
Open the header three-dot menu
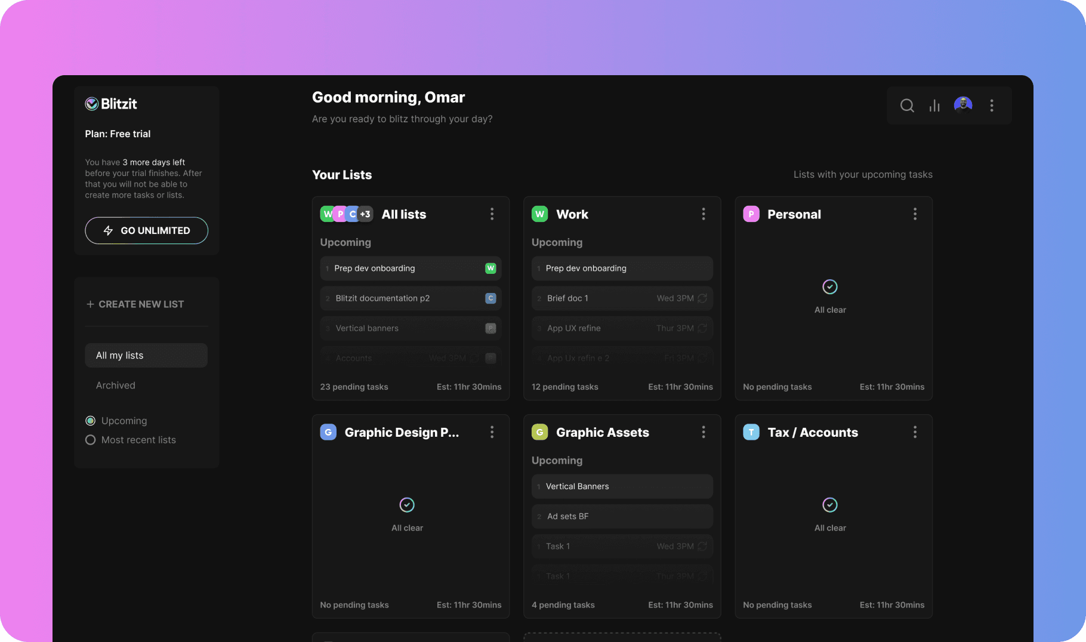pyautogui.click(x=992, y=106)
